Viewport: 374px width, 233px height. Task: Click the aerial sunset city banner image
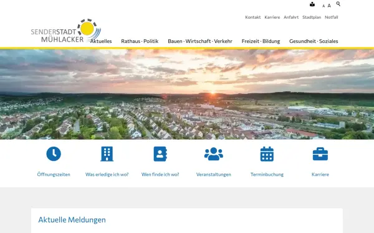187,94
